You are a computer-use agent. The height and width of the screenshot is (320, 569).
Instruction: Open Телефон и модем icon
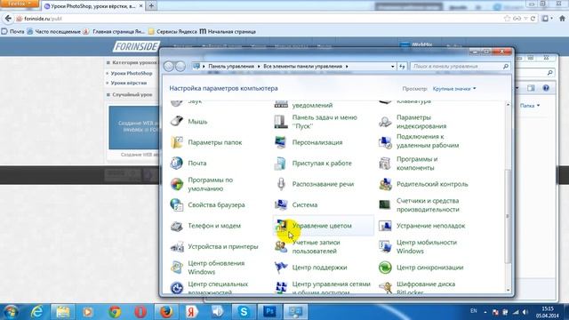177,226
